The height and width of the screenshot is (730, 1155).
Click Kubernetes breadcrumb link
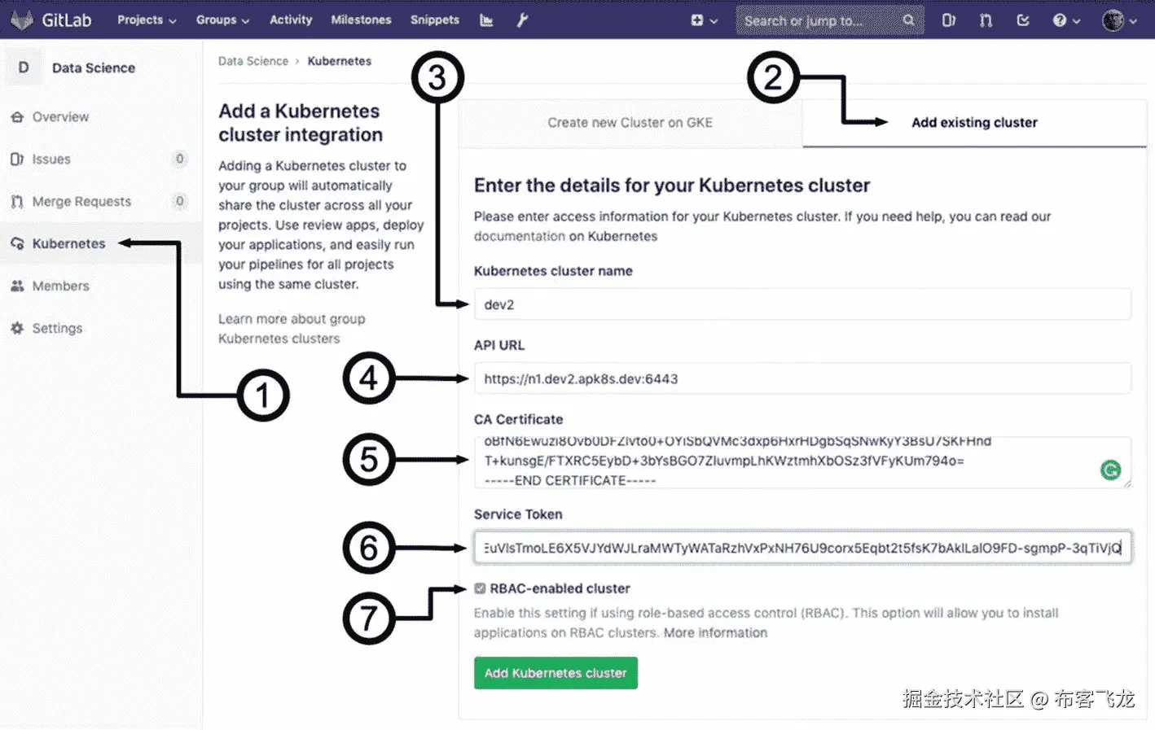tap(340, 61)
